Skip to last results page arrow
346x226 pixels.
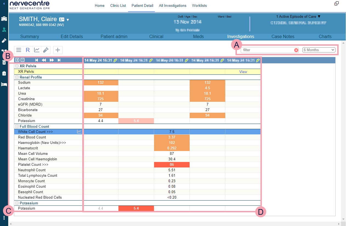[x=59, y=60]
